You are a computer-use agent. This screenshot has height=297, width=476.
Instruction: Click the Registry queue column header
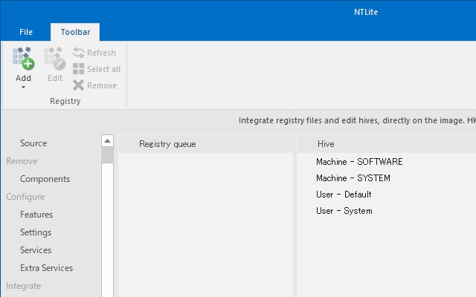pyautogui.click(x=206, y=144)
